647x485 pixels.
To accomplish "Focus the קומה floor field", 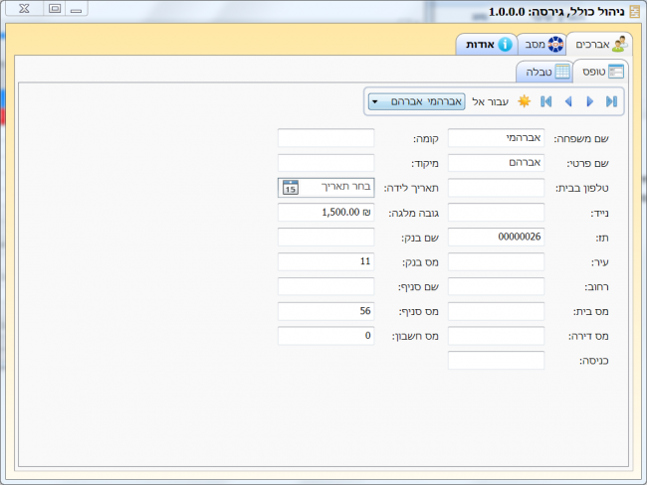I will coord(325,138).
